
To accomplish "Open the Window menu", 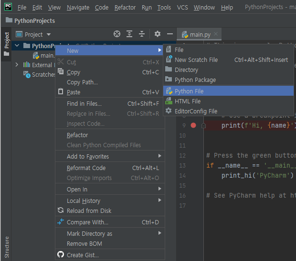I will click(x=204, y=8).
